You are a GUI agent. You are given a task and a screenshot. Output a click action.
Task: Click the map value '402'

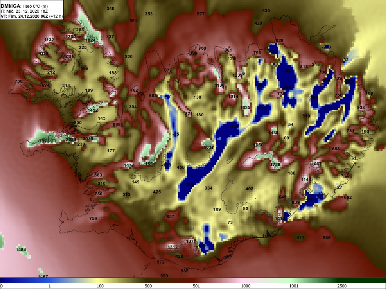click(x=249, y=189)
